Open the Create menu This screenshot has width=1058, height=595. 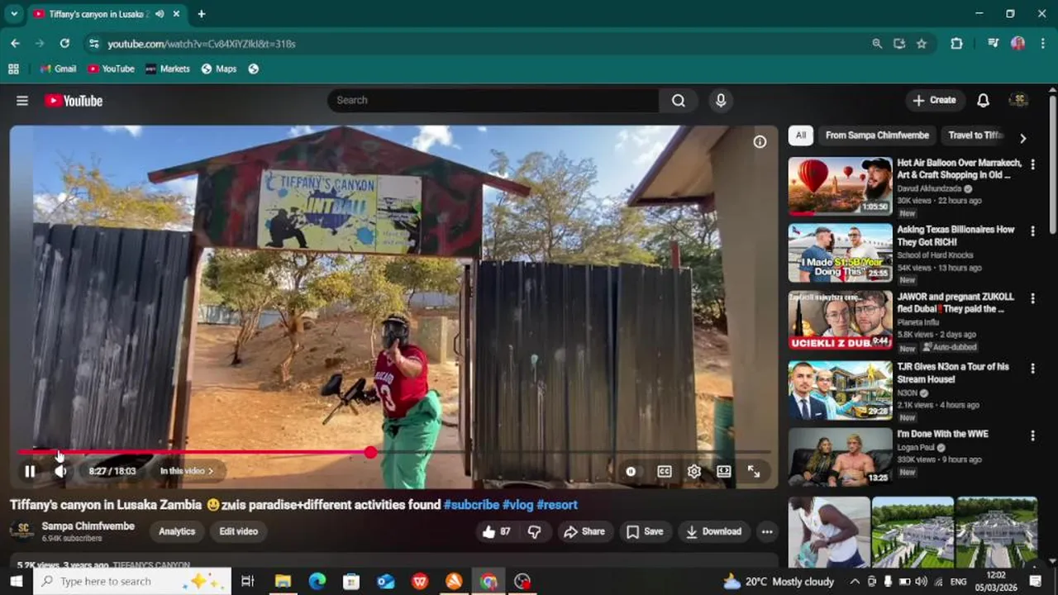[x=934, y=100]
